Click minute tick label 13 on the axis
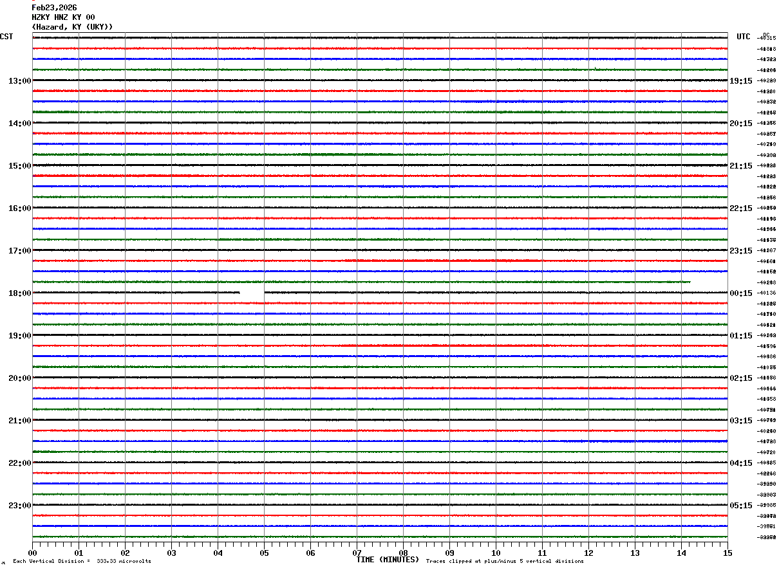Viewport: 779px width, 570px height. 635,553
